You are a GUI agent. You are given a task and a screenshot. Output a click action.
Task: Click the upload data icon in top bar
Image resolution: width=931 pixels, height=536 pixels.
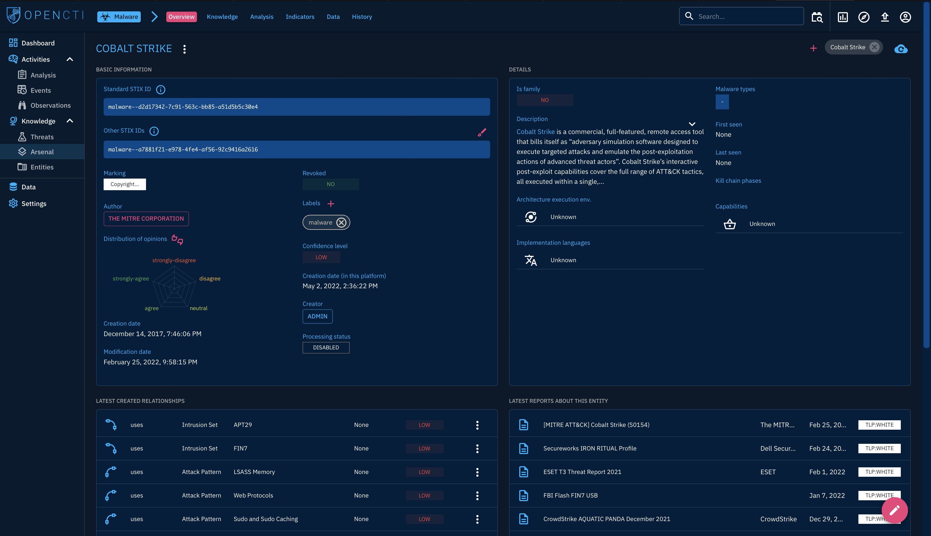pos(884,17)
